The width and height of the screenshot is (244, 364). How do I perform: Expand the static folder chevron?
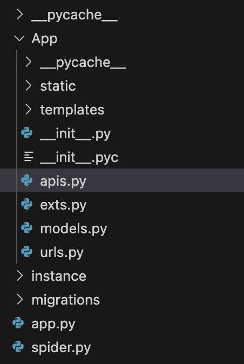coord(29,86)
